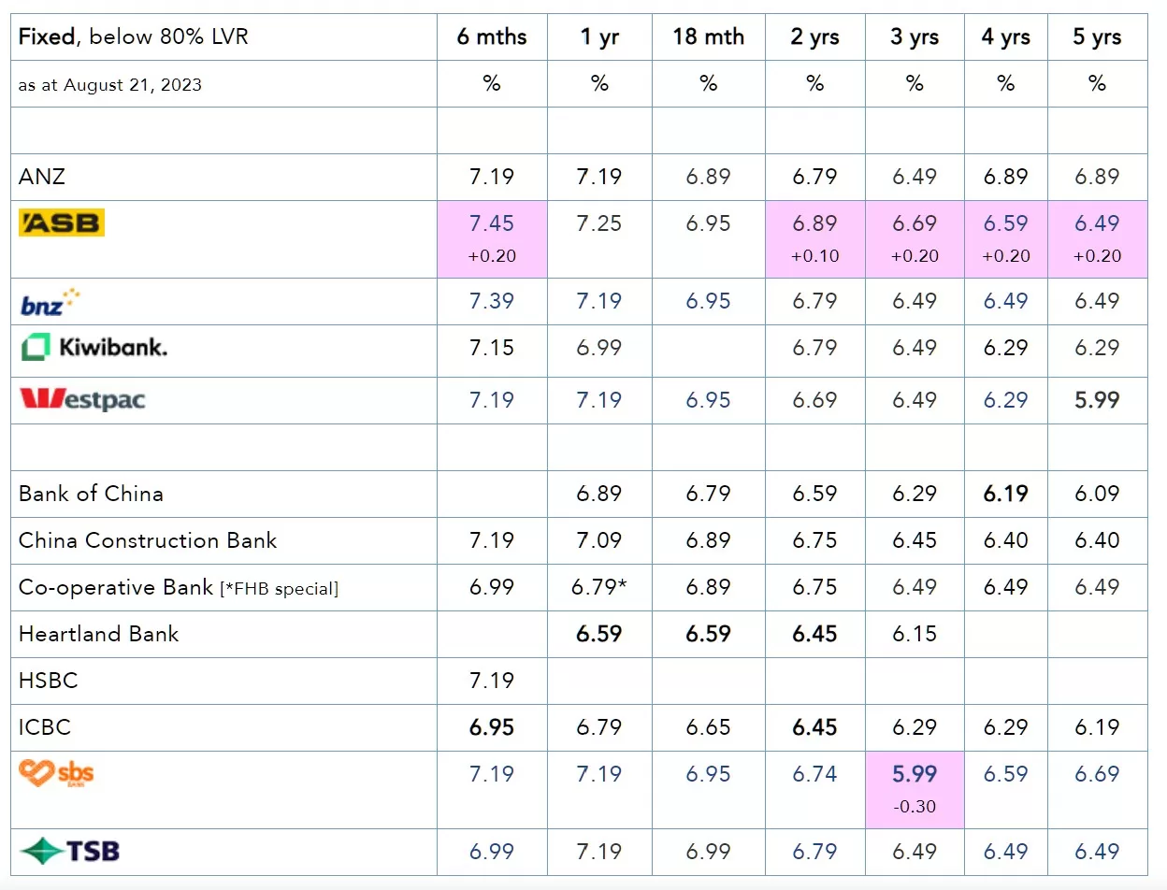Image resolution: width=1167 pixels, height=890 pixels.
Task: Click HSBC 6 month rate 7.19
Action: [492, 681]
